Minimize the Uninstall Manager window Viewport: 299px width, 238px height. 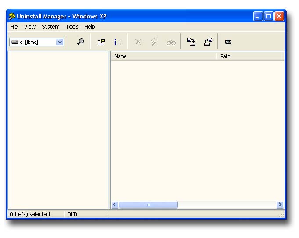[x=258, y=16]
